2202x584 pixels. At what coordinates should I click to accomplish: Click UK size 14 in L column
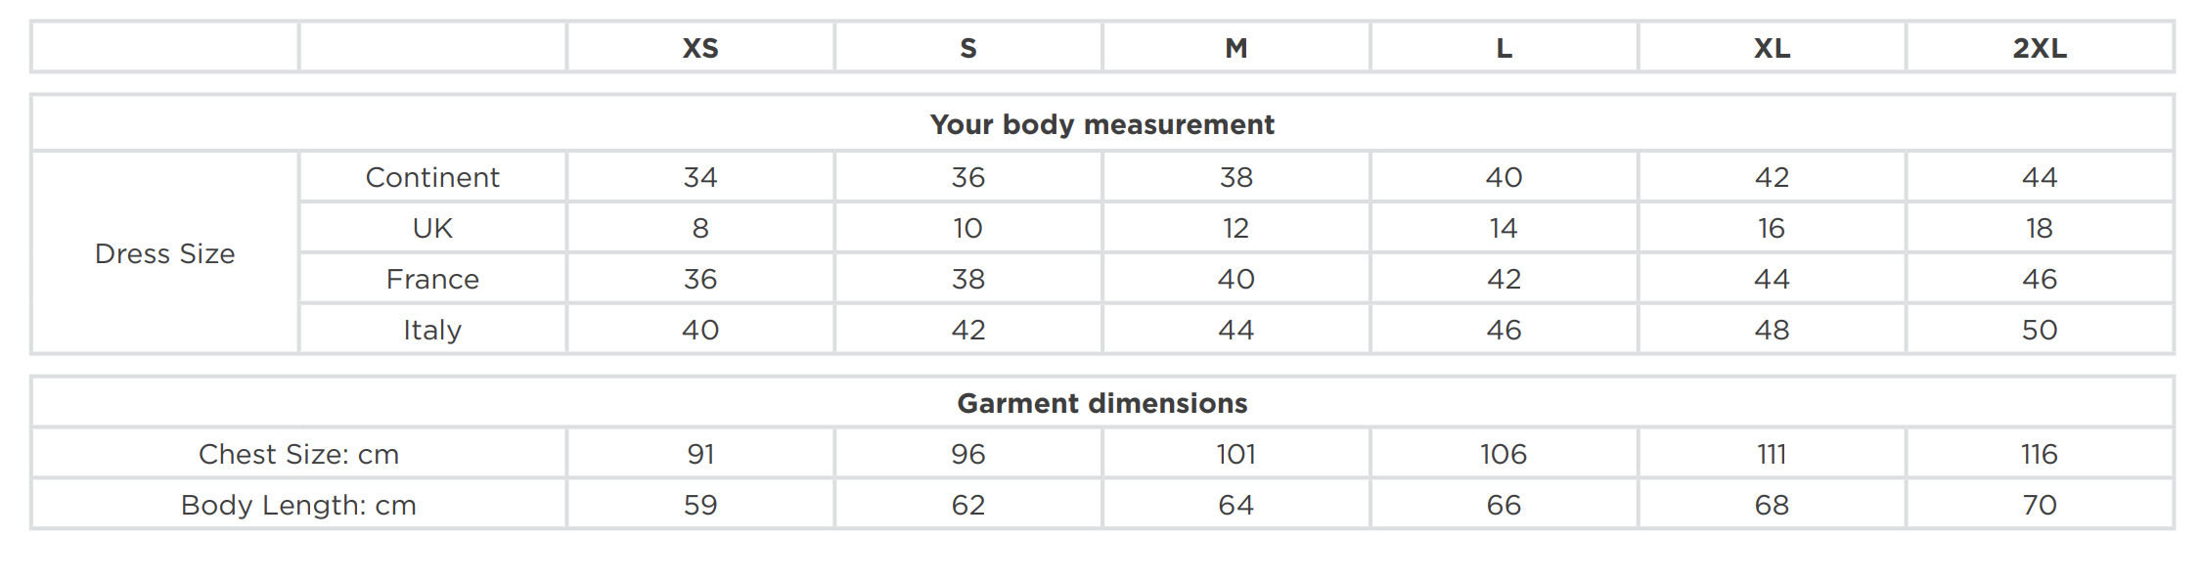click(1504, 228)
